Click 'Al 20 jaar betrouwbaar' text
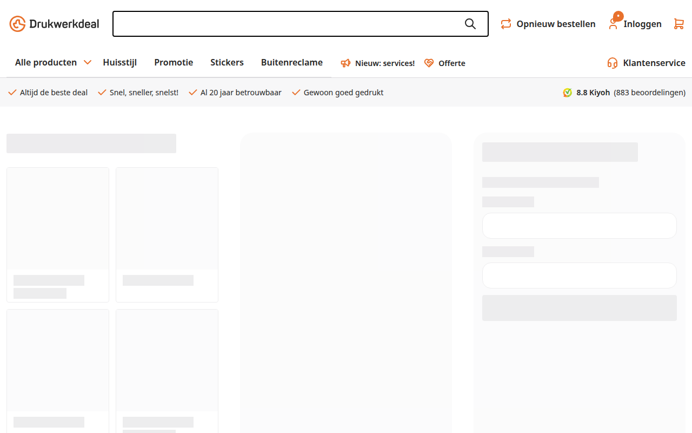 click(x=241, y=93)
